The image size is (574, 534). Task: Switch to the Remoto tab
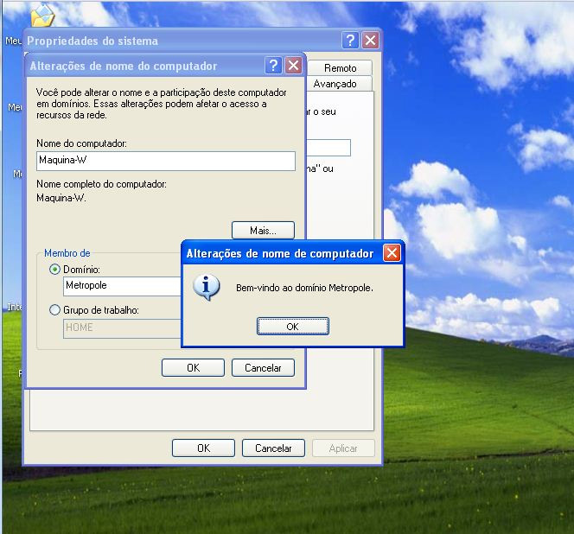(x=340, y=68)
